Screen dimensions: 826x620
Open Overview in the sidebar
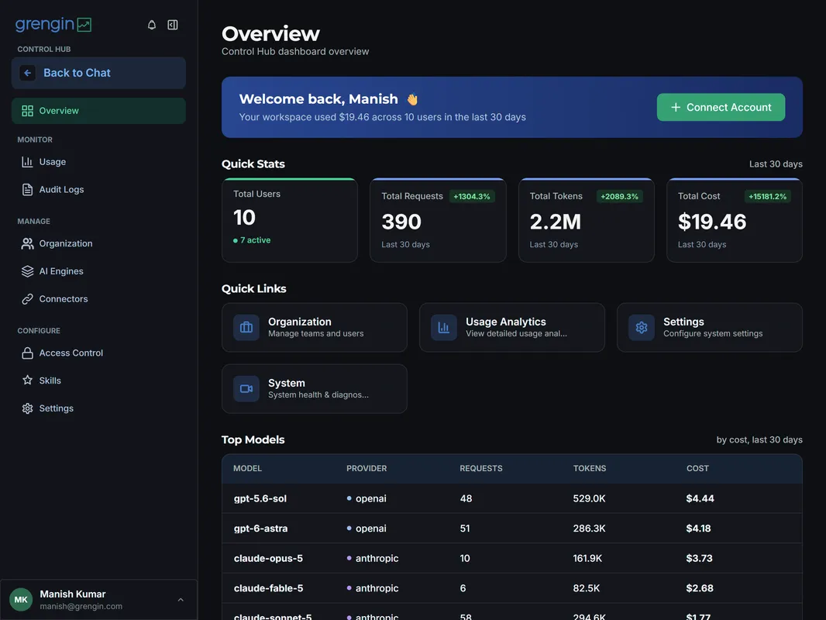coord(98,111)
